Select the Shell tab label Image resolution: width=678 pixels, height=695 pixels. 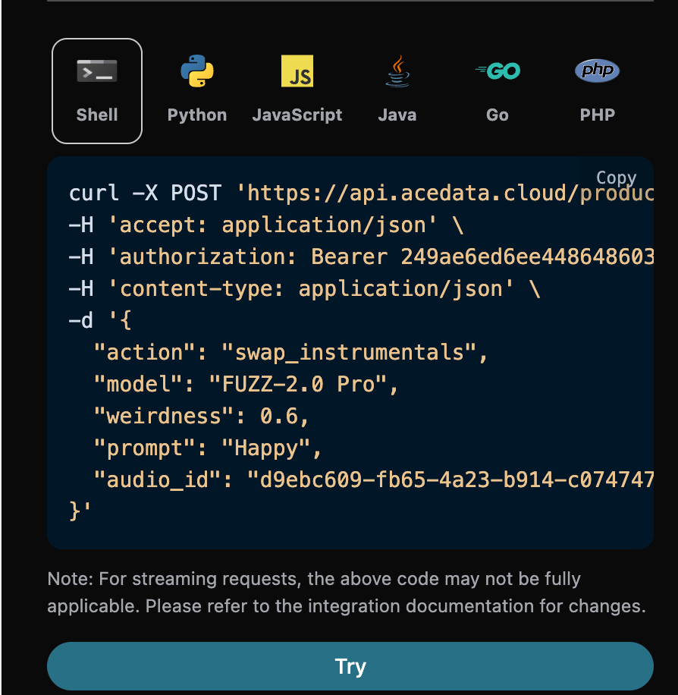(x=97, y=115)
